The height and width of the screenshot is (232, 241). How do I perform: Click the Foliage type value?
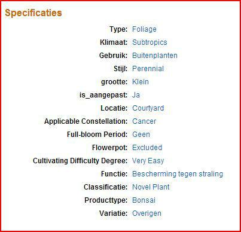click(x=144, y=29)
